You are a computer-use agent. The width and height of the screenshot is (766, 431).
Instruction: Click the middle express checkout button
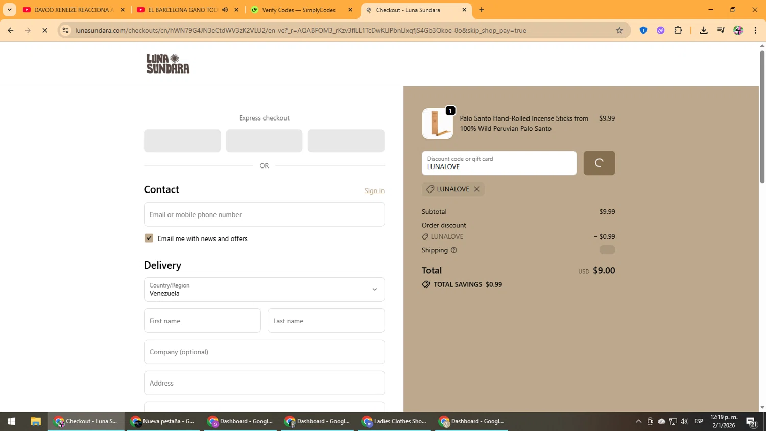[x=264, y=140]
